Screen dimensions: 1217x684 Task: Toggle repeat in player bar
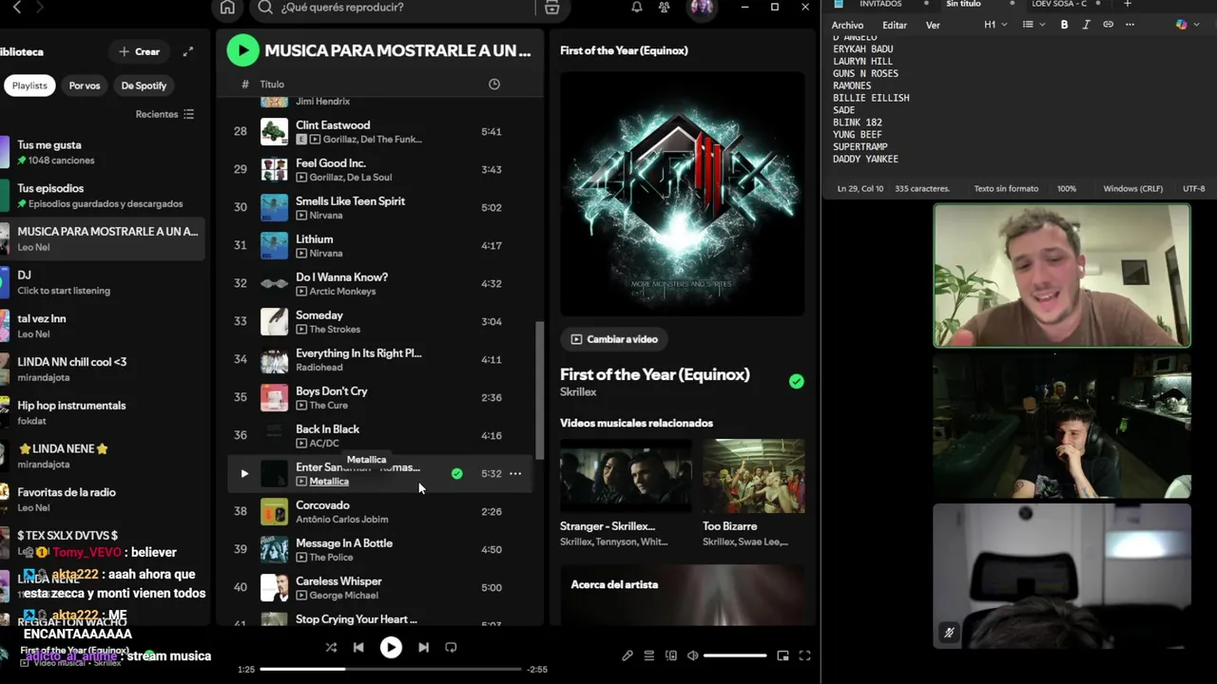click(x=451, y=648)
